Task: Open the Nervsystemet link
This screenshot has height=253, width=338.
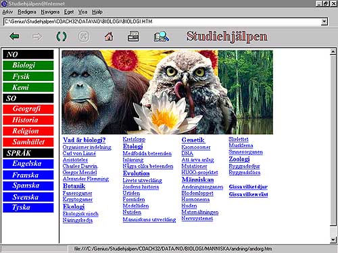Action: pyautogui.click(x=197, y=219)
